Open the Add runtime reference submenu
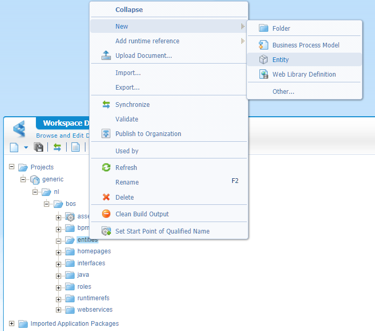The width and height of the screenshot is (375, 331). [x=147, y=41]
